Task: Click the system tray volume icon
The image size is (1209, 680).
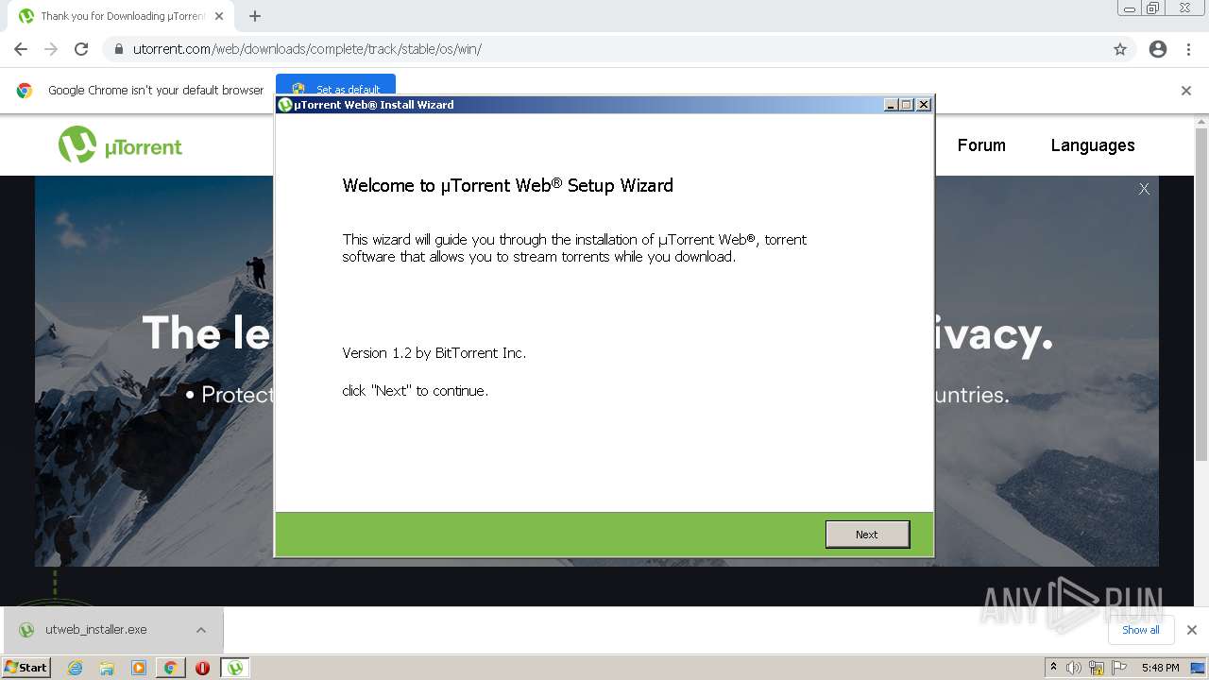Action: [x=1074, y=668]
